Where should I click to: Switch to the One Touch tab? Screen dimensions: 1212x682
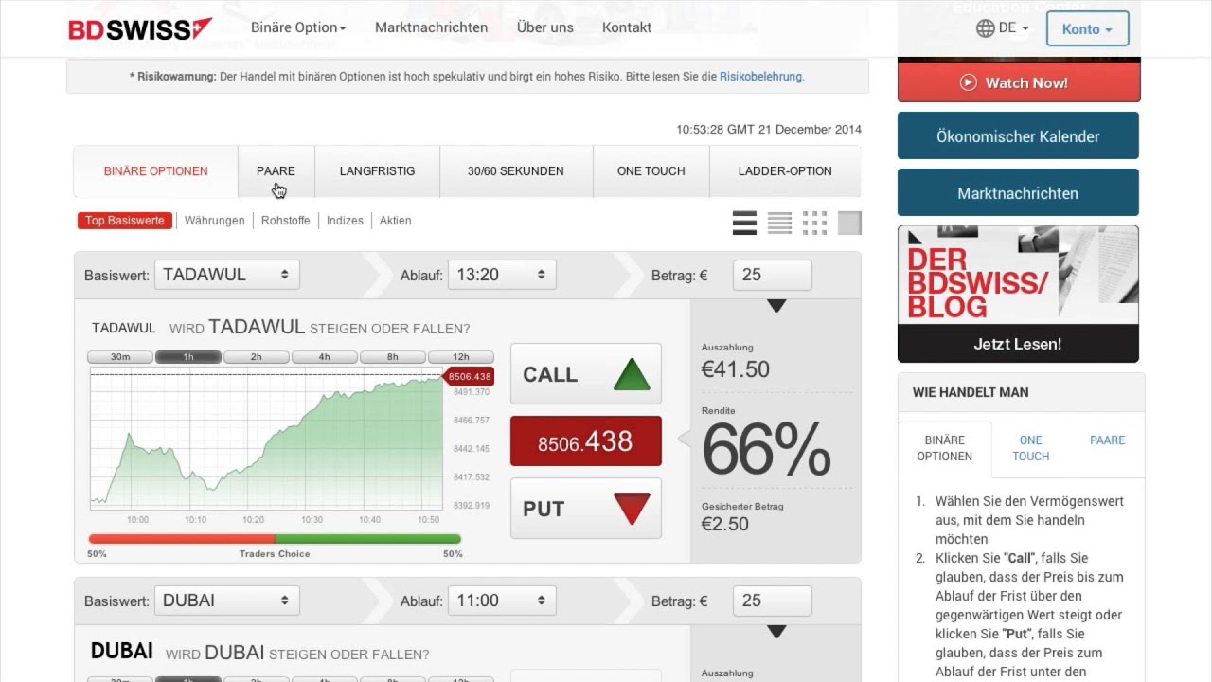pyautogui.click(x=651, y=171)
